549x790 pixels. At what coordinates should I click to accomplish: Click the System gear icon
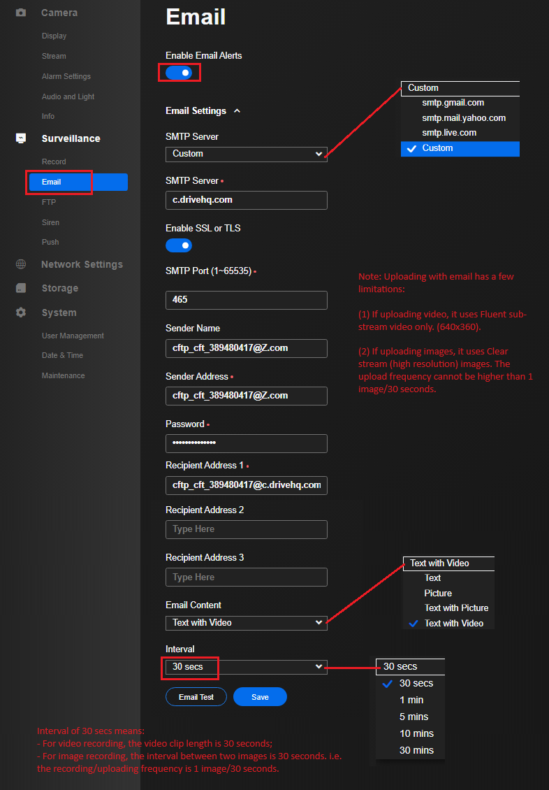[x=21, y=313]
